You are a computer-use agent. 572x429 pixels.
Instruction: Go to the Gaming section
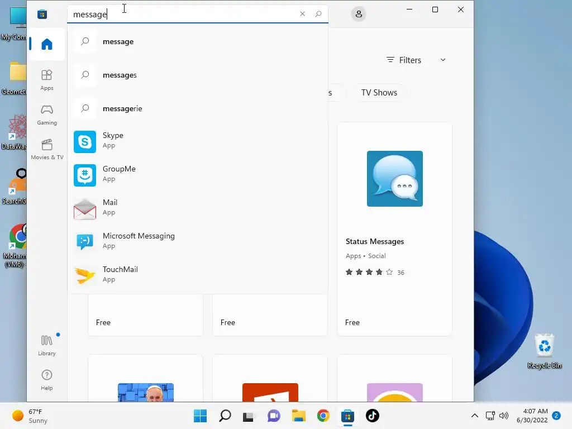point(47,115)
